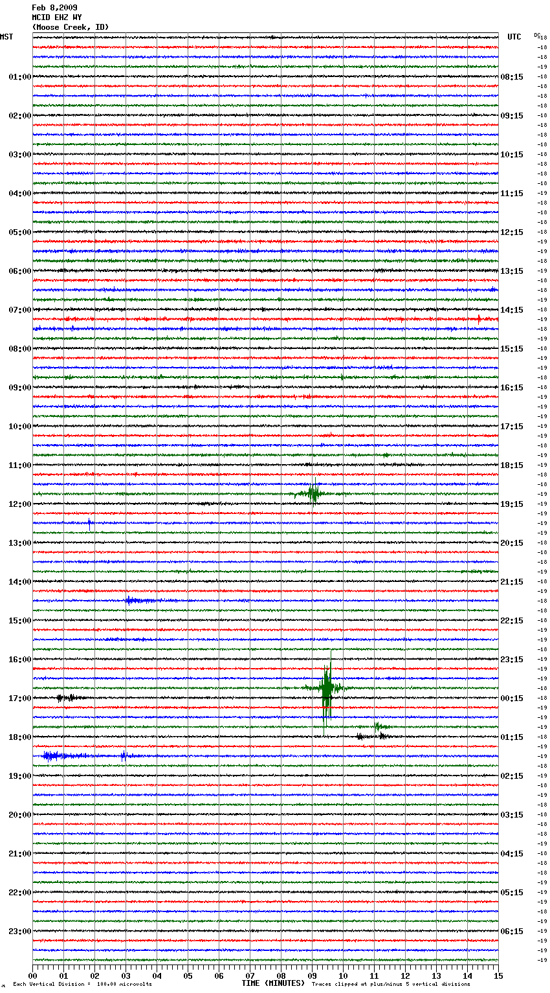Click the '16:00' MST hour label
Screen dimensions: 550x993
coord(20,660)
